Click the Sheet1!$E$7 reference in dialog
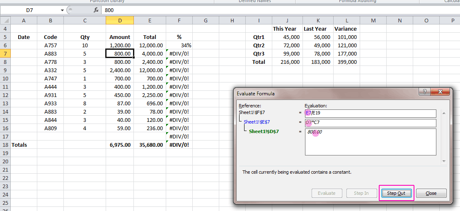The height and width of the screenshot is (211, 460). [257, 122]
